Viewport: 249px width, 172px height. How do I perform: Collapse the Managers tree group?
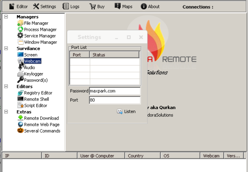pos(6,17)
